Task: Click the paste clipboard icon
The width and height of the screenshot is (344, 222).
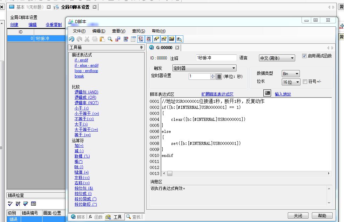Action: click(x=102, y=39)
